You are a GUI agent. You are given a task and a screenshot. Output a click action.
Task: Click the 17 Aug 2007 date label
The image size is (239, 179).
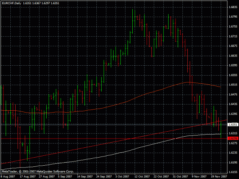pos(28,176)
